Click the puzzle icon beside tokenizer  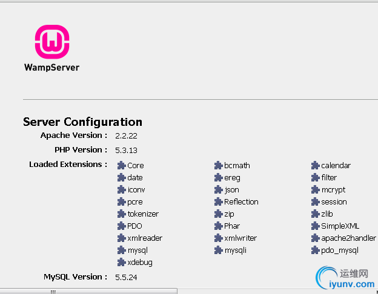pos(122,214)
